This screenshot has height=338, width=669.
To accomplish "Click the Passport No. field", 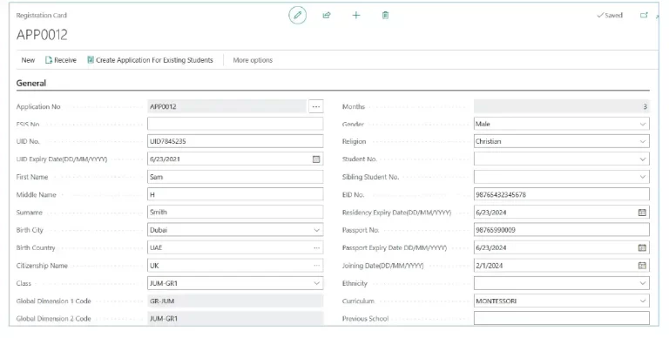I will (562, 230).
